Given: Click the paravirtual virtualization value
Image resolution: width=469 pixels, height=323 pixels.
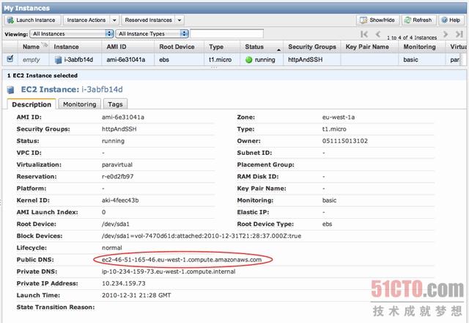Looking at the screenshot, I should pos(117,164).
